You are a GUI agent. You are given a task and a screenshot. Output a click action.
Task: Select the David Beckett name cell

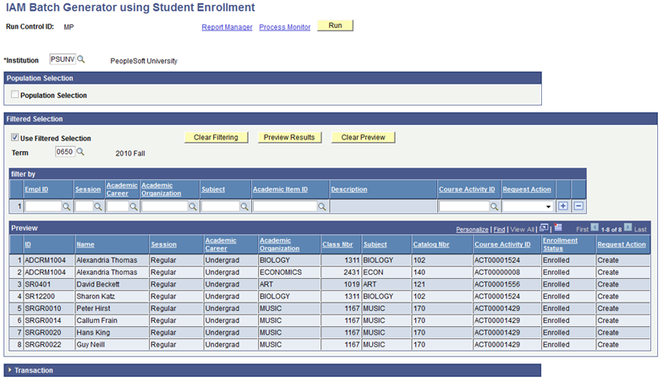[112, 284]
